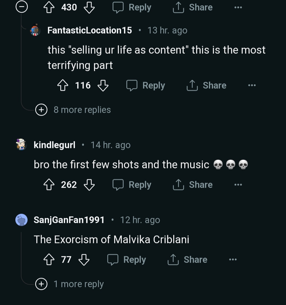Downvote the comment with 430 votes
This screenshot has width=286, height=305.
click(89, 7)
